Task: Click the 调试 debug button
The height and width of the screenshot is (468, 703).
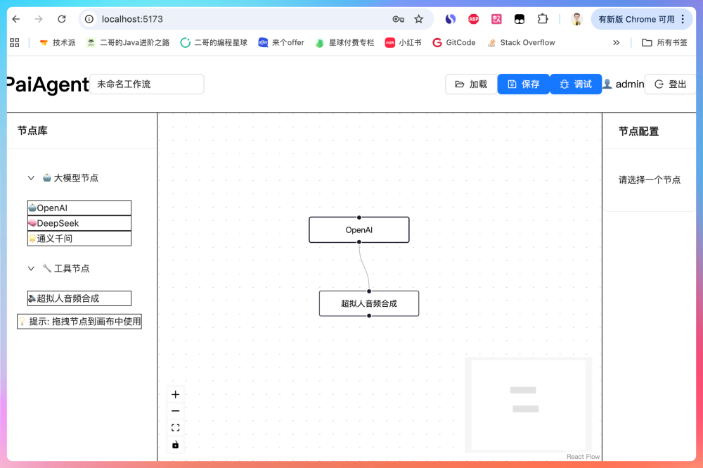Action: click(576, 84)
